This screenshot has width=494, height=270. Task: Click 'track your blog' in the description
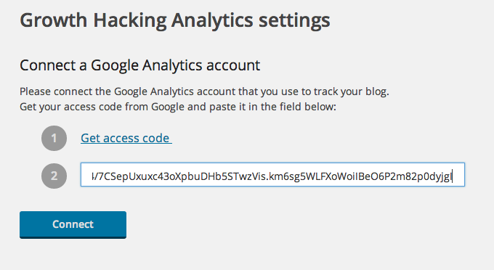(351, 91)
